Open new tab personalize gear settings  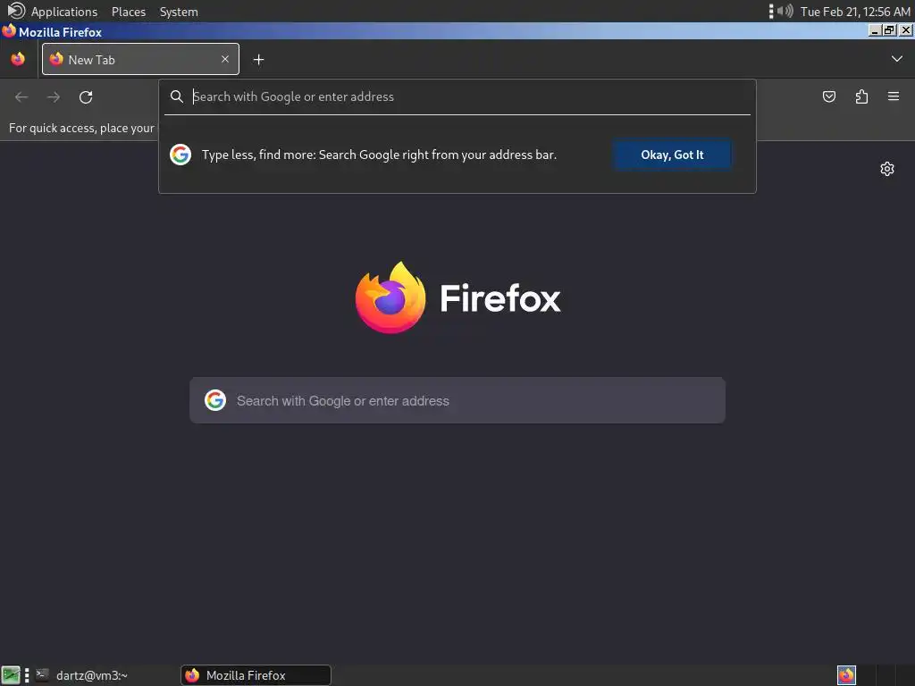(887, 169)
